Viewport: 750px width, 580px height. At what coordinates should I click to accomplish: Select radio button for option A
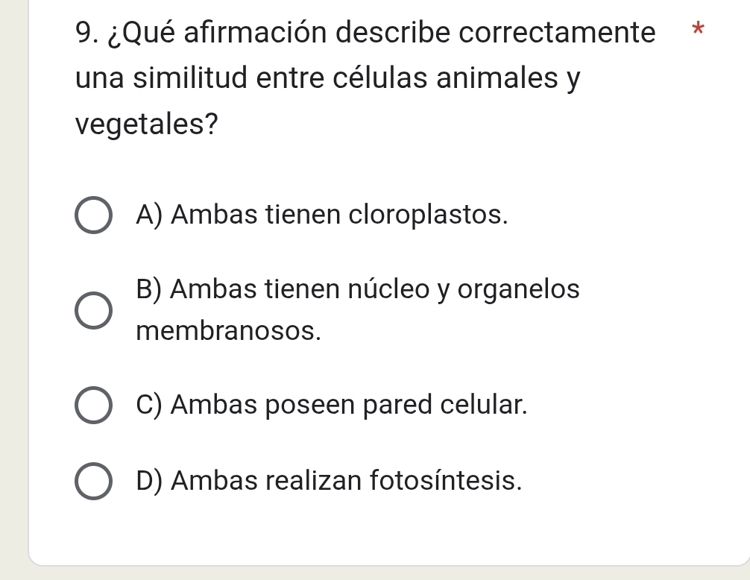(x=92, y=215)
